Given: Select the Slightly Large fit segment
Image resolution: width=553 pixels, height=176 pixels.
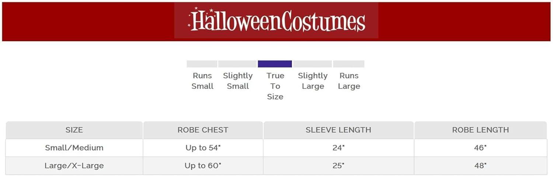Looking at the screenshot, I should [313, 64].
